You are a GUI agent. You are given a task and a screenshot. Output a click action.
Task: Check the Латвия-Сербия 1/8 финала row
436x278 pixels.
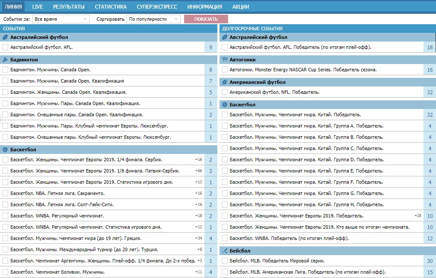coord(5,171)
